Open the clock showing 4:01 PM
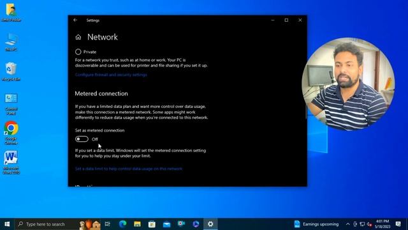This screenshot has width=408, height=230. (382, 224)
